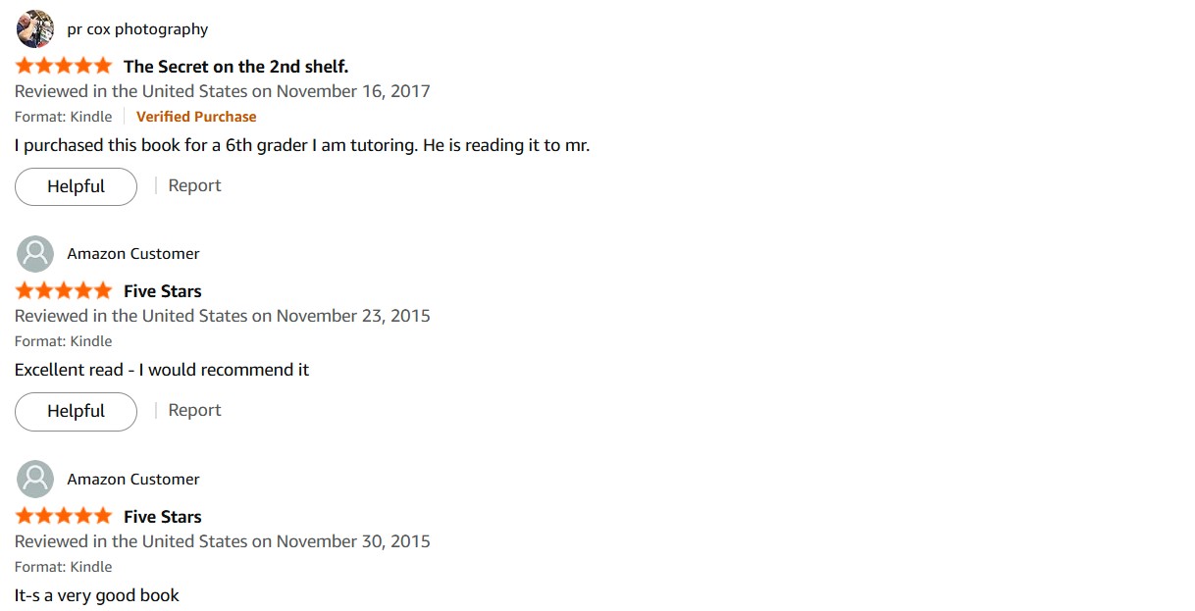Screen dimensions: 1195x611
Task: Click the five-star rating beside "The Secret on the 2nd shelf"
Action: (x=64, y=67)
